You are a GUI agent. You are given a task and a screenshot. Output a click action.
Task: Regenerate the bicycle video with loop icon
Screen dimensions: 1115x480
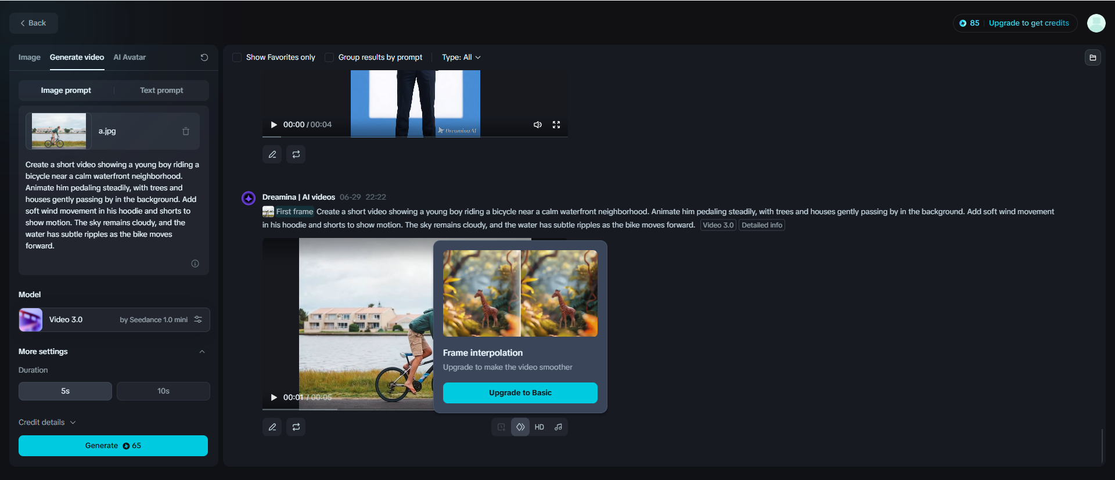[x=296, y=427]
